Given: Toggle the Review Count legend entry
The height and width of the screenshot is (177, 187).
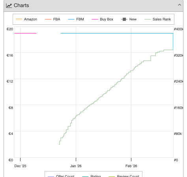Looking at the screenshot, I should pos(124,176).
